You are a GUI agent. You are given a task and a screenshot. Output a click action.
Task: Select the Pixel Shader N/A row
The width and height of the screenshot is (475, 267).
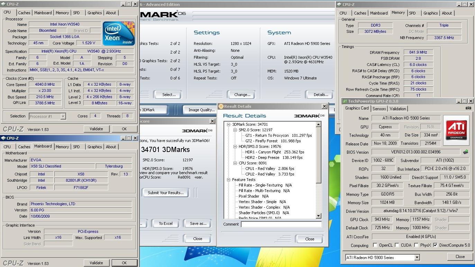[x=254, y=196]
